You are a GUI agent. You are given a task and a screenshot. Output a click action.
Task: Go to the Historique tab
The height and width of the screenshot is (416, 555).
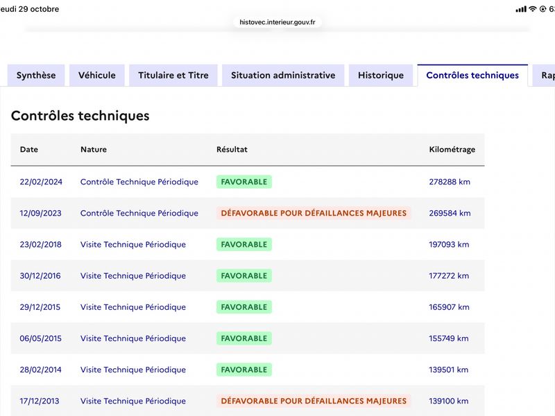pos(381,76)
